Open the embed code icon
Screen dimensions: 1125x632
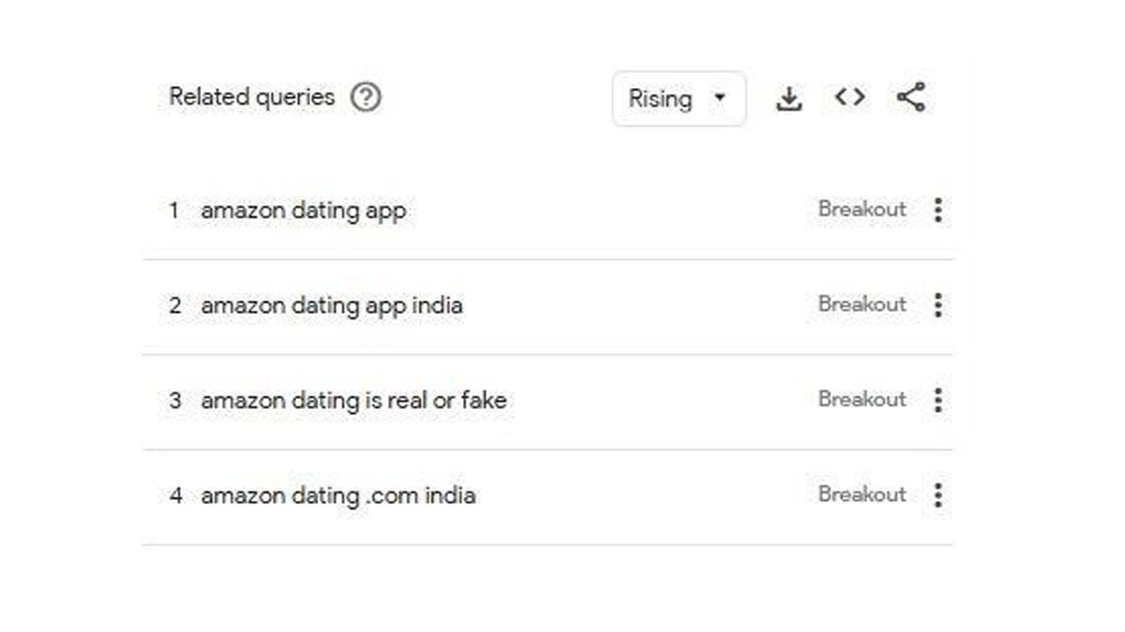[x=849, y=97]
